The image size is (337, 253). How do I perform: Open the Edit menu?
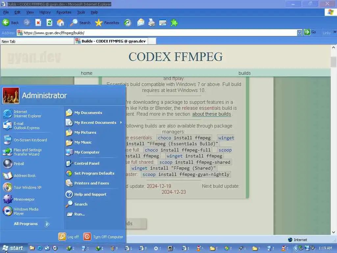point(17,12)
